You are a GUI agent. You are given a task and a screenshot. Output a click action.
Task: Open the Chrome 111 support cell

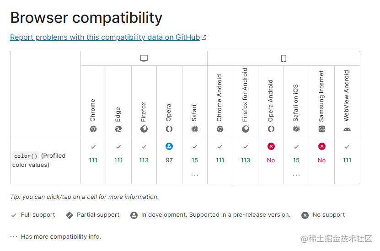[93, 160]
